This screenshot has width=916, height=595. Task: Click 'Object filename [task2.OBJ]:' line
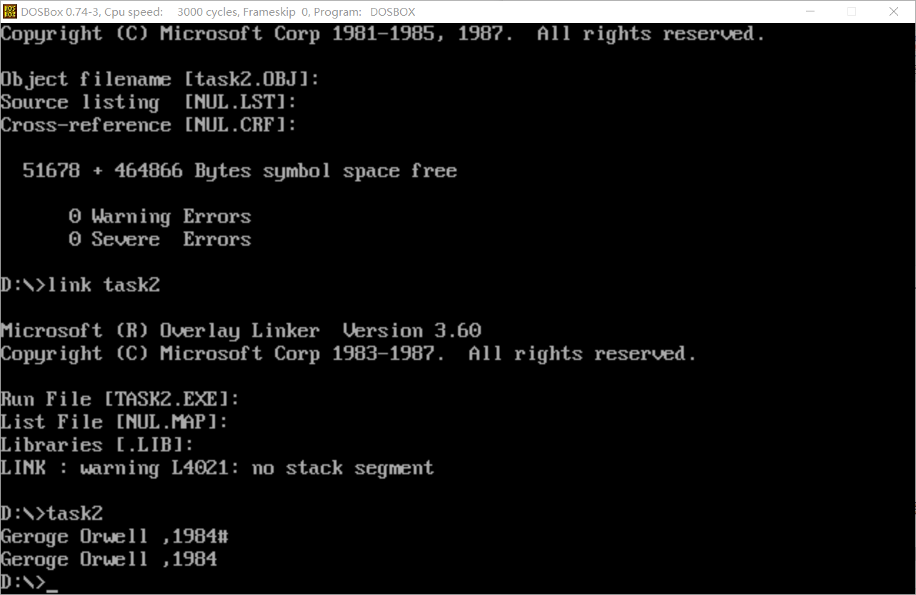[x=160, y=79]
